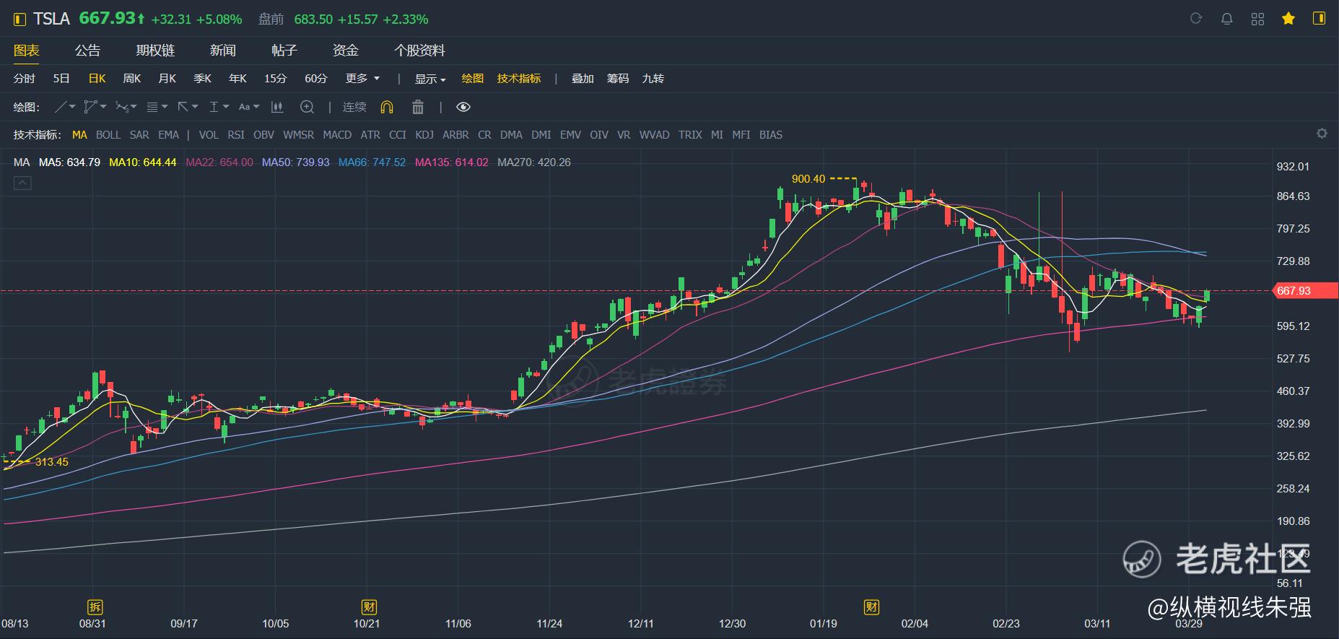Toggle the 九转 nine-turn indicator
Image resolution: width=1339 pixels, height=639 pixels.
click(x=653, y=78)
